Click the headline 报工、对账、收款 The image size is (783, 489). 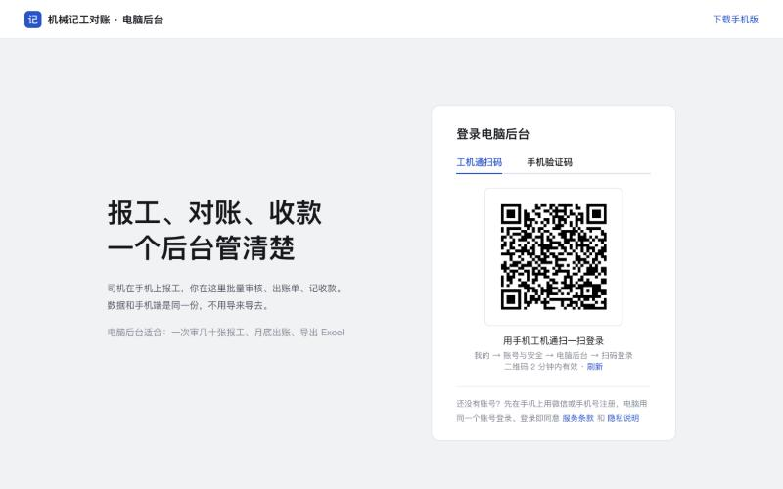click(214, 212)
